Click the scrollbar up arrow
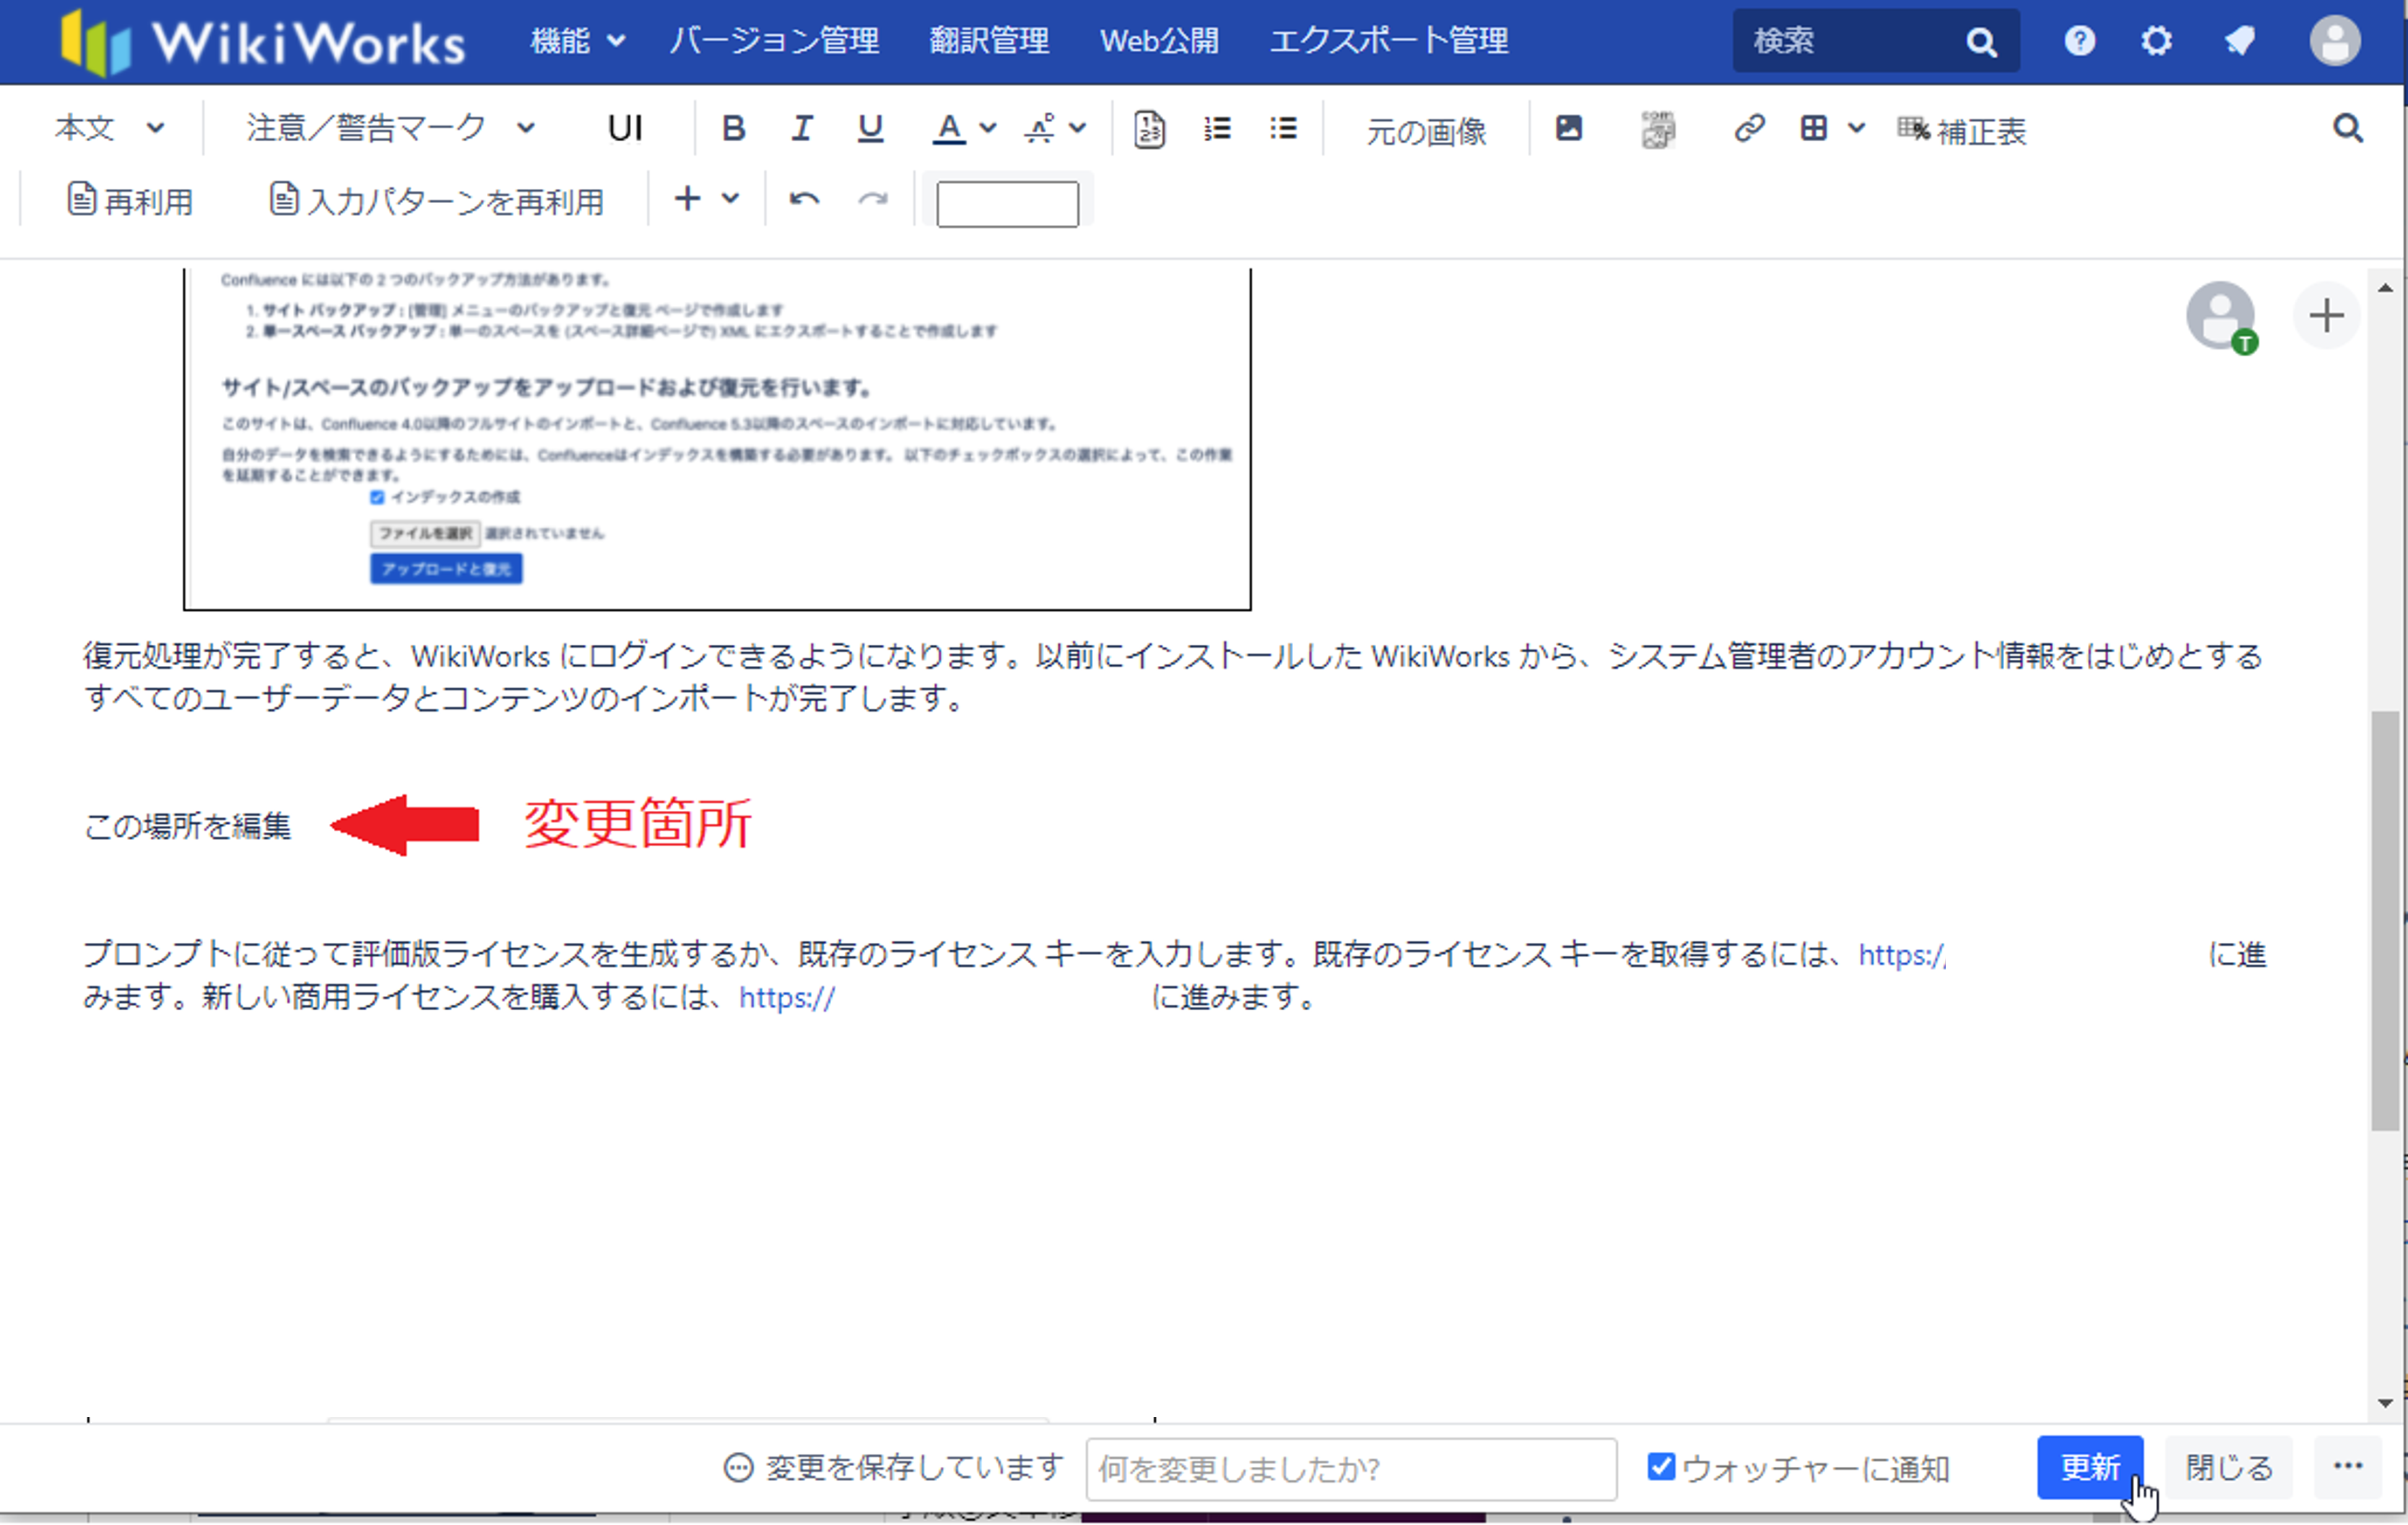Image resolution: width=2408 pixels, height=1525 pixels. click(2386, 288)
